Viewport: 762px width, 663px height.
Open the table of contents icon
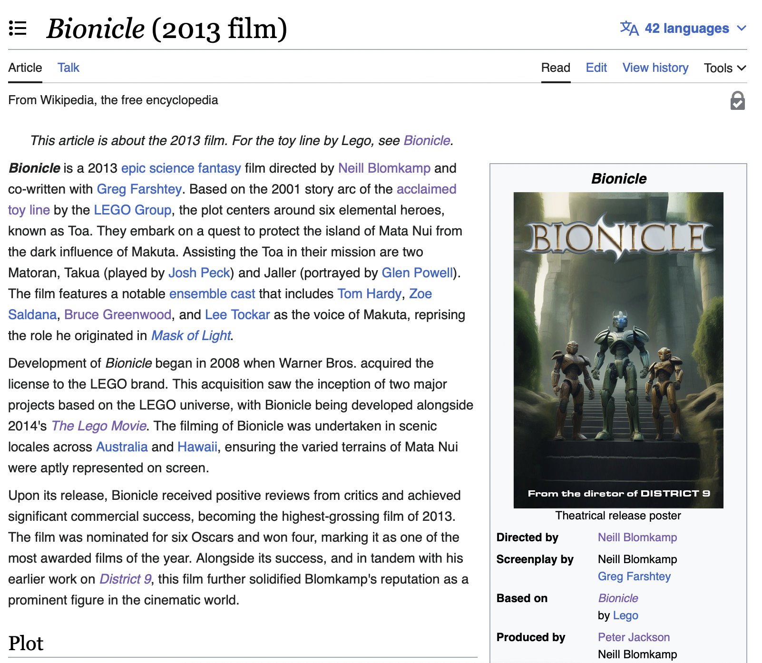tap(18, 29)
